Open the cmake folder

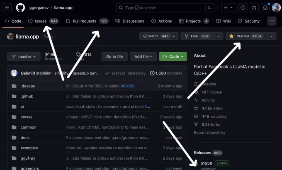click(x=27, y=117)
